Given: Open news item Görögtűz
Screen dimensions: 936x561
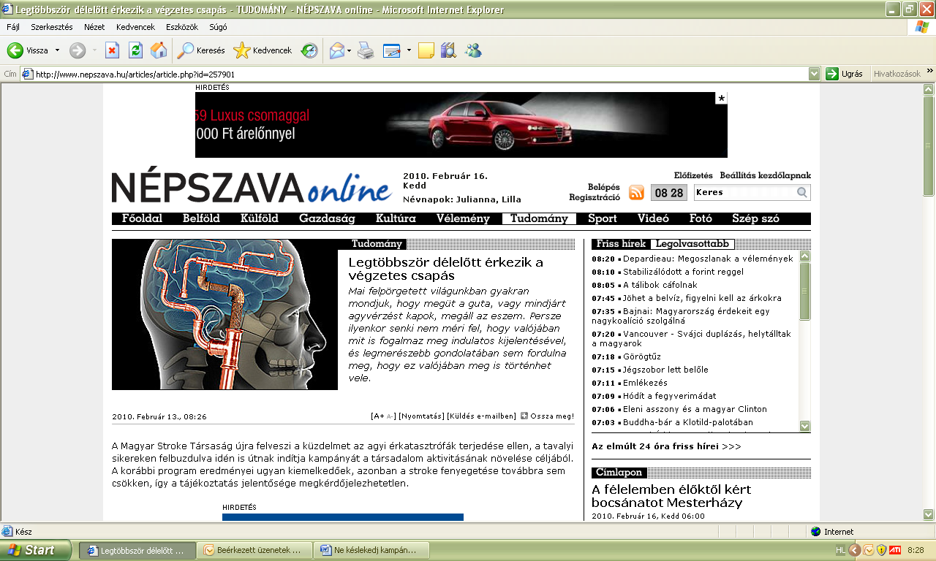Looking at the screenshot, I should tap(641, 356).
